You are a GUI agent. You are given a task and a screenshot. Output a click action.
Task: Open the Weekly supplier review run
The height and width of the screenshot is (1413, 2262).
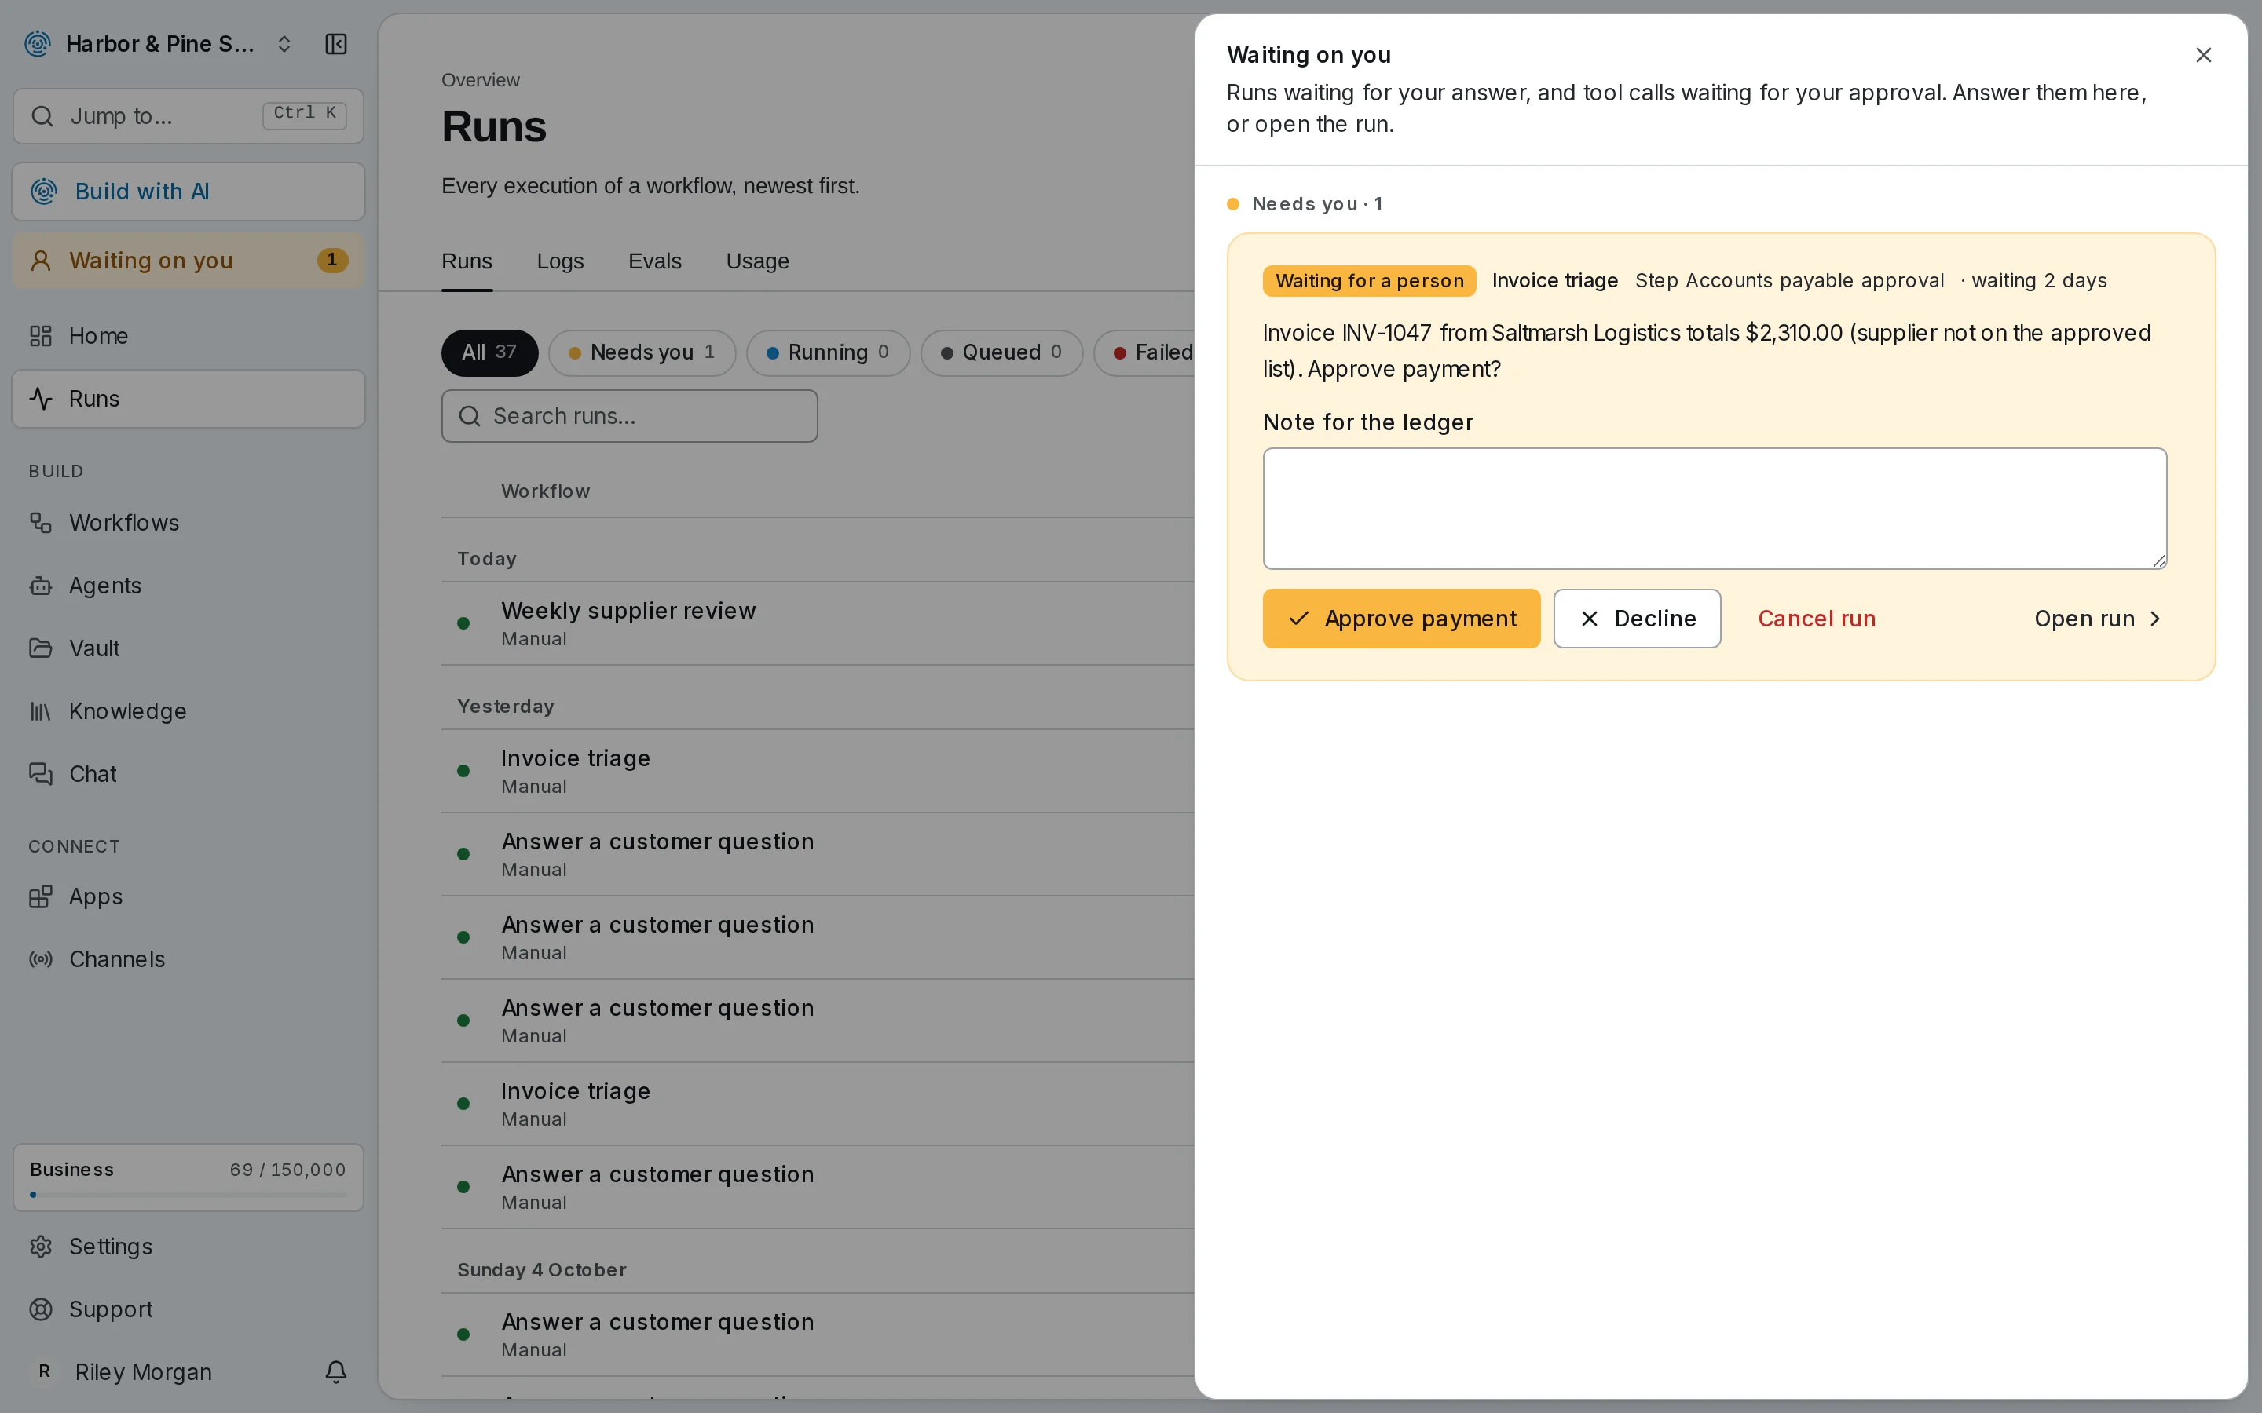pyautogui.click(x=817, y=623)
